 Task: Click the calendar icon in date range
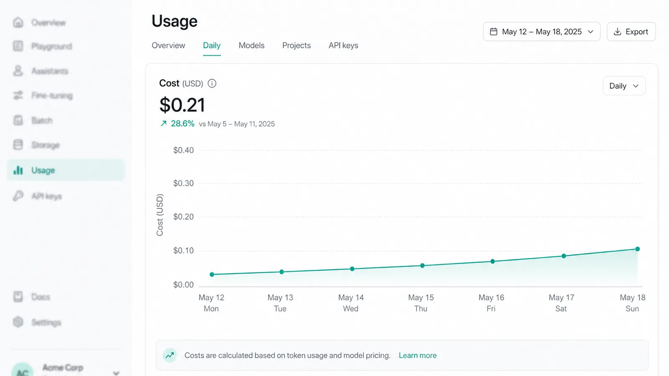493,32
